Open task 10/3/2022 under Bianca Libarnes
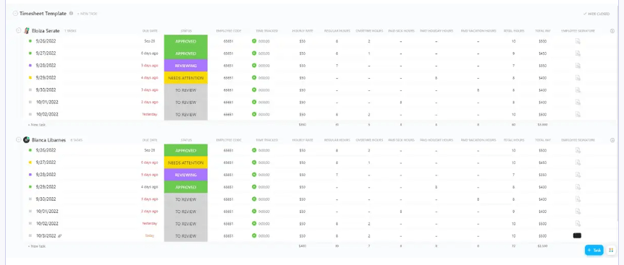This screenshot has height=265, width=624. (x=46, y=235)
